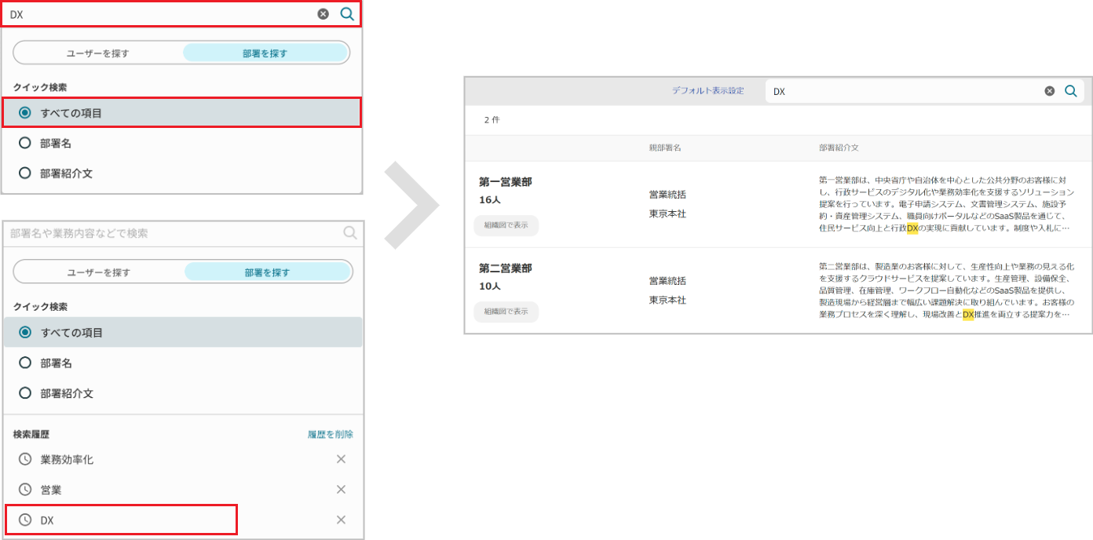1093x540 pixels.
Task: Click the 部署紹介文 column header in results
Action: click(x=839, y=148)
